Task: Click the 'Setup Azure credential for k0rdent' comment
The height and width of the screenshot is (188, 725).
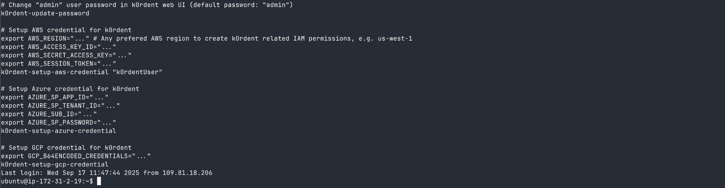Action: [70, 89]
